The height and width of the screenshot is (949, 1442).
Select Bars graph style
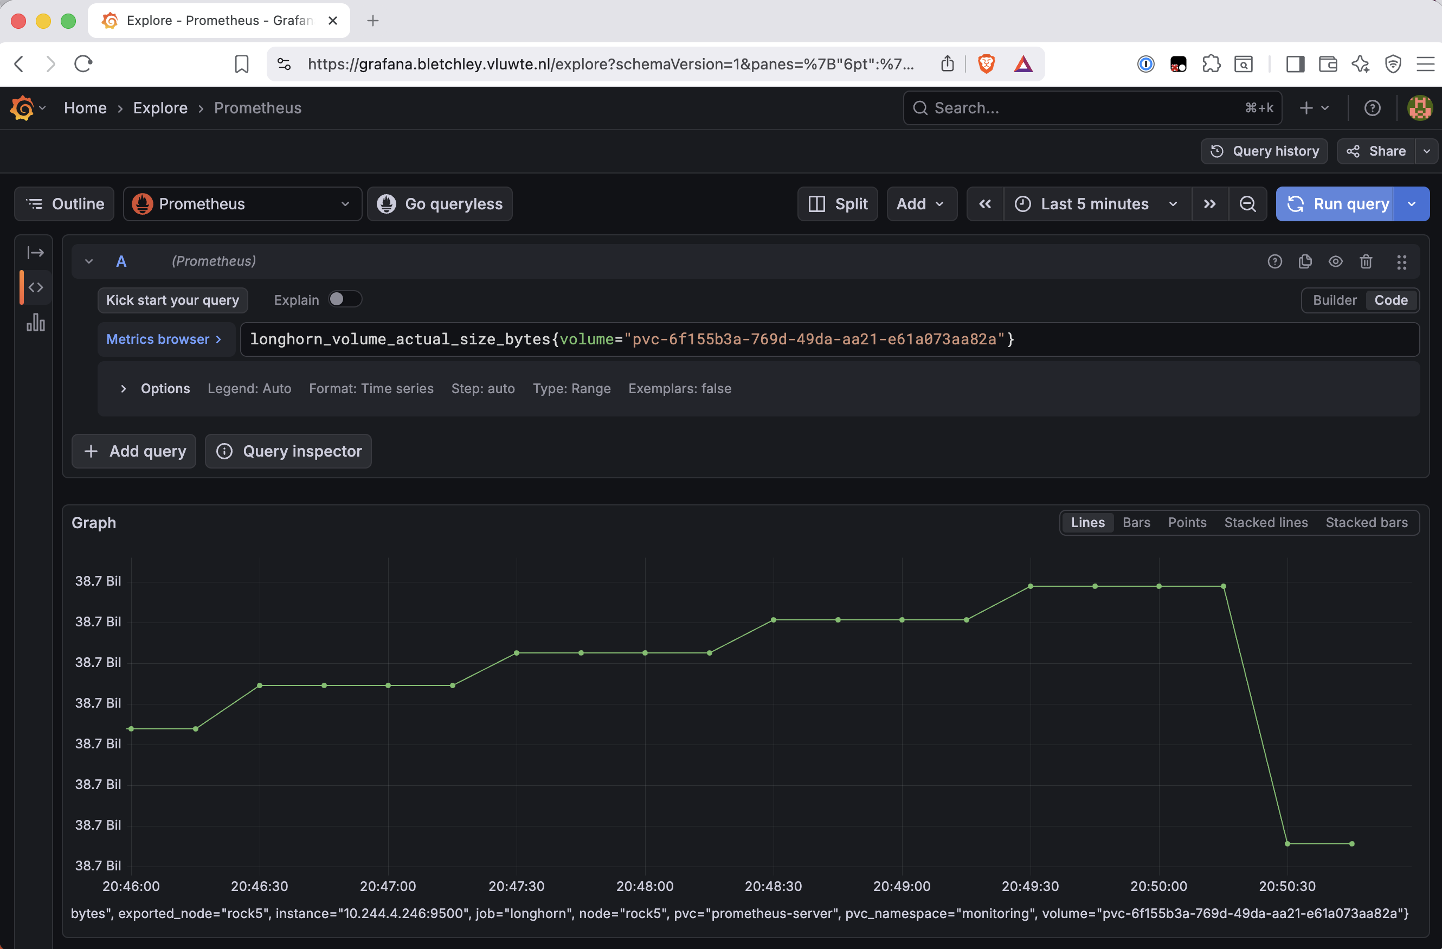[1136, 522]
